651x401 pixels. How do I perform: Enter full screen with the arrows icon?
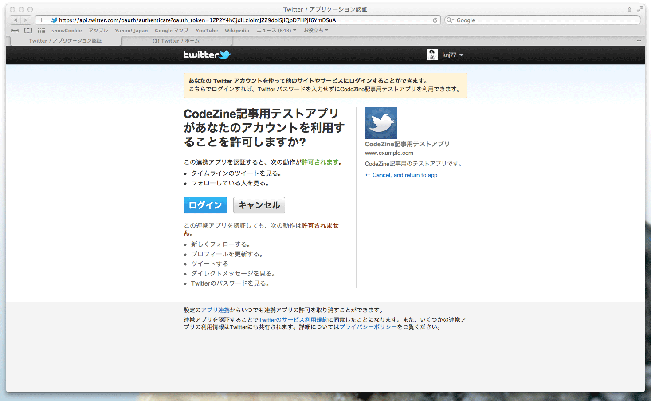click(x=639, y=9)
